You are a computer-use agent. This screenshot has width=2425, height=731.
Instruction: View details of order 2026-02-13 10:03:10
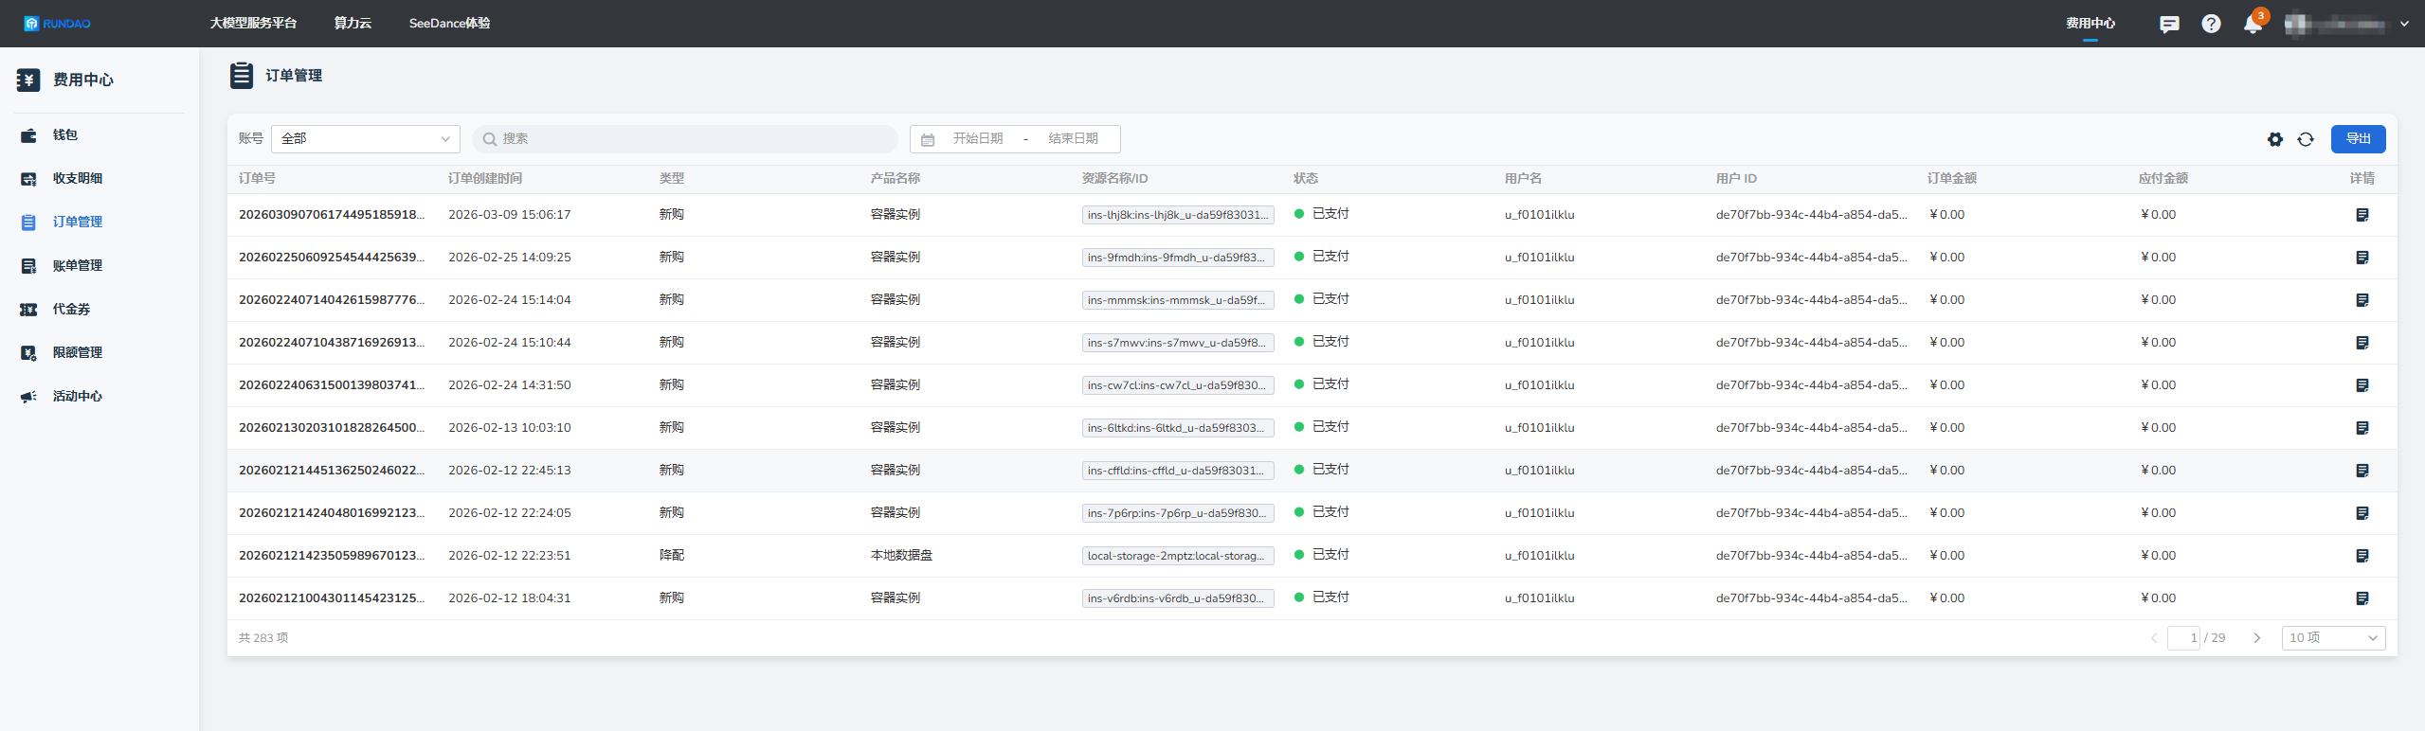(2362, 428)
